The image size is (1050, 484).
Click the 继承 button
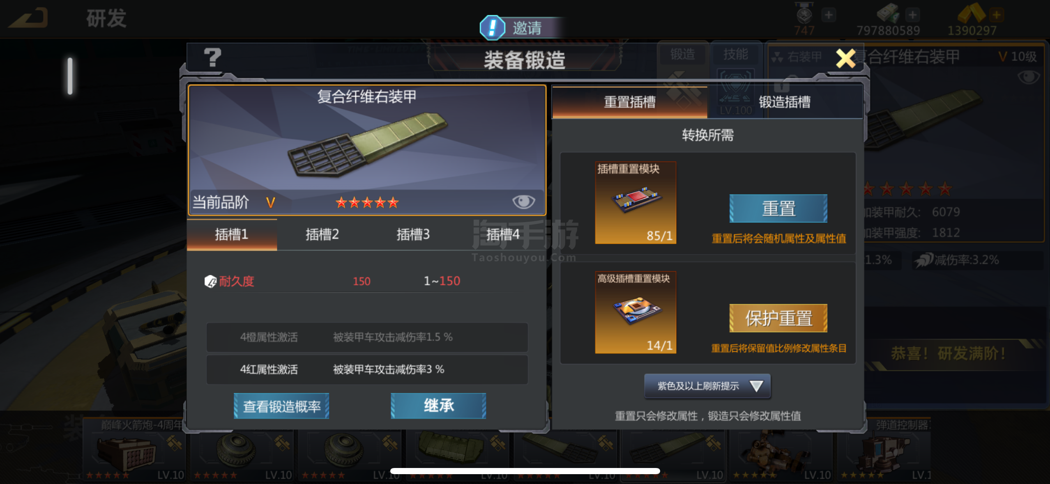[438, 406]
